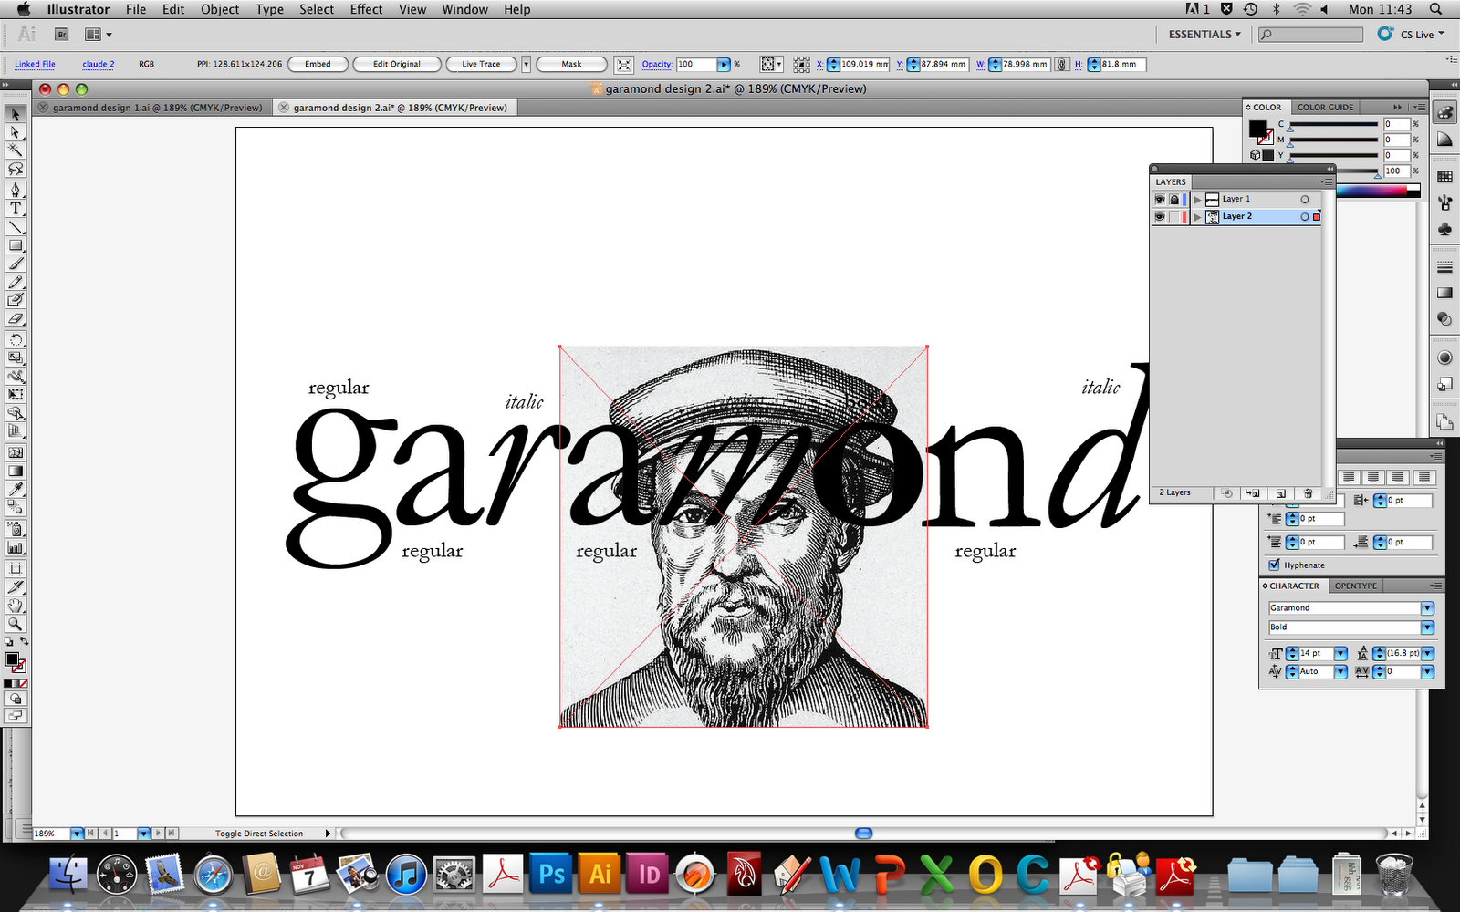The height and width of the screenshot is (912, 1460).
Task: Launch Photoshop from the Dock
Action: pyautogui.click(x=551, y=875)
